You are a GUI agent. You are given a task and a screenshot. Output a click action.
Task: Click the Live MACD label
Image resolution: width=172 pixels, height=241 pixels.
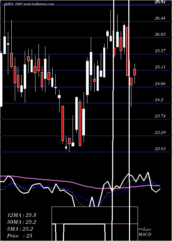click(145, 232)
